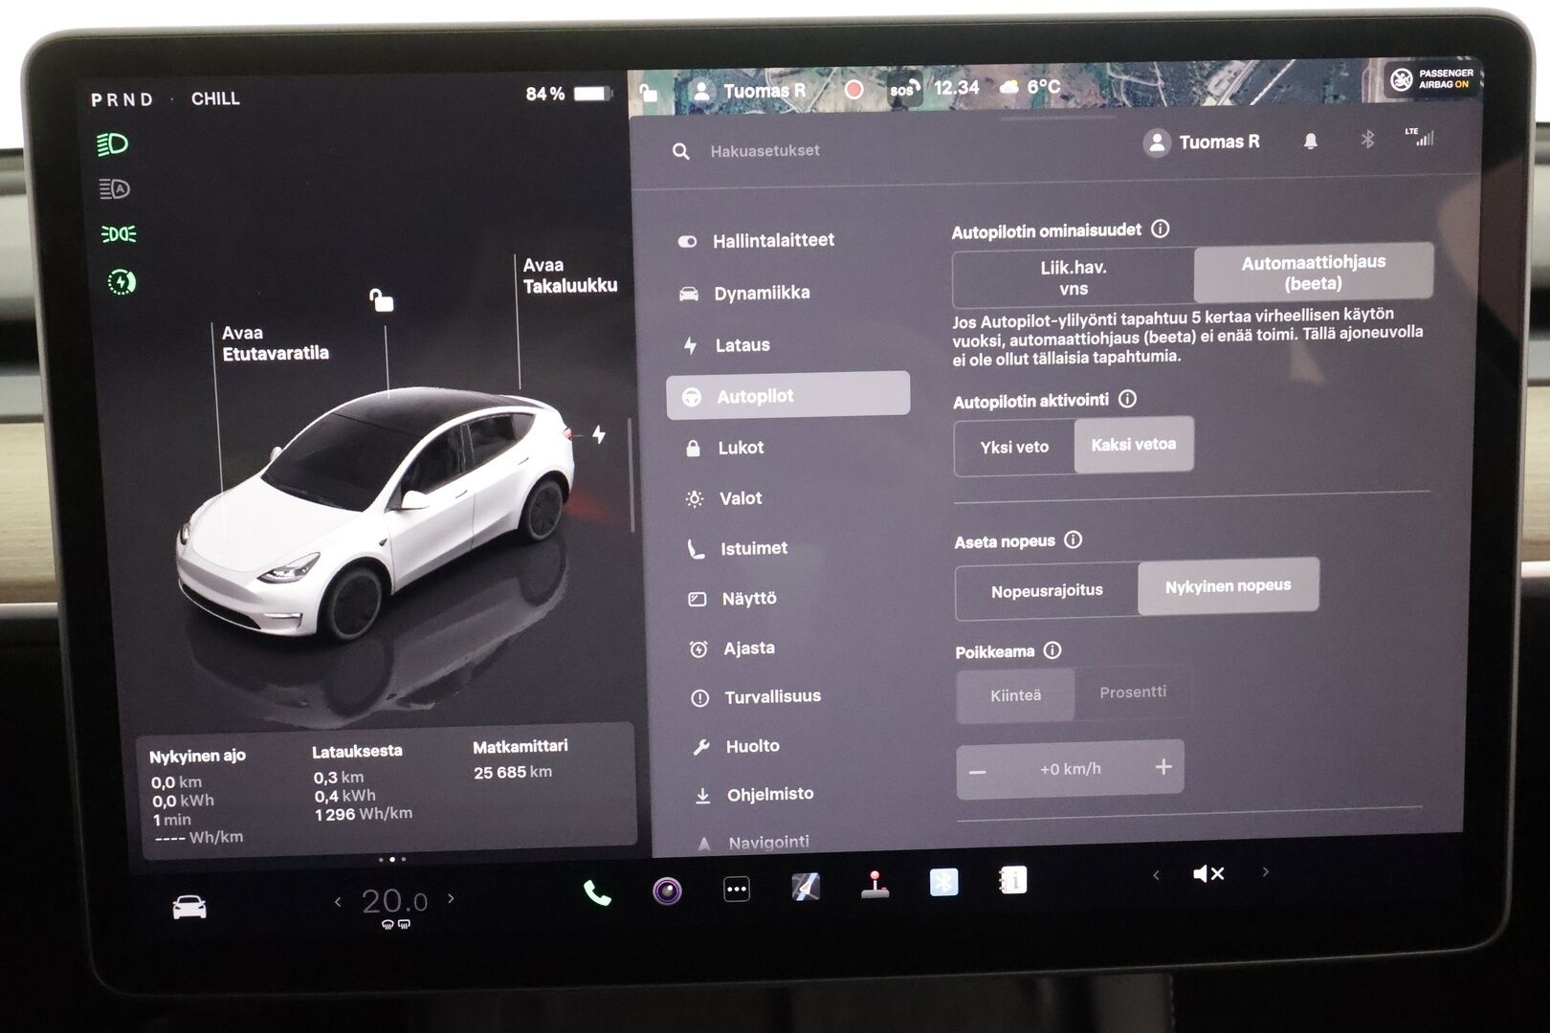The width and height of the screenshot is (1550, 1033).
Task: Expand the taskbar with the left chevron
Action: [1156, 873]
